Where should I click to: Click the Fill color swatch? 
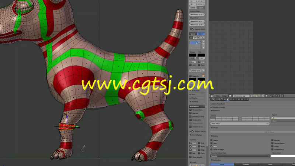tap(201, 55)
